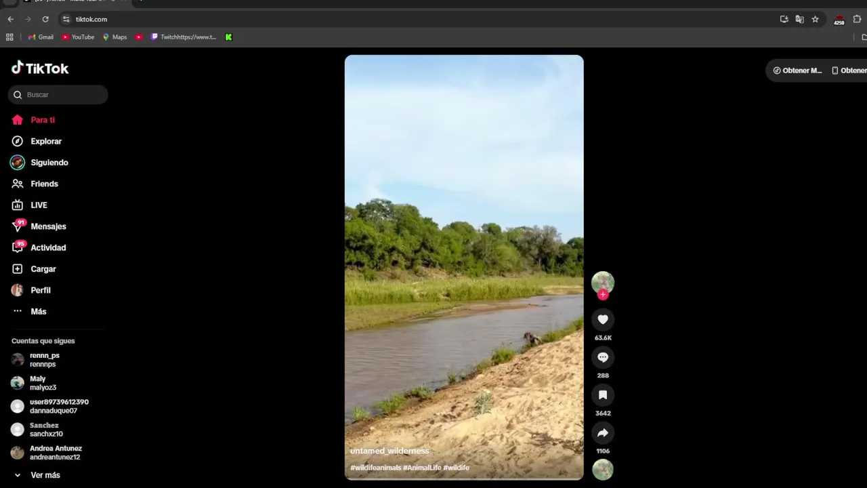Click the #wildlifeanimals hashtag
The image size is (867, 488).
click(375, 468)
